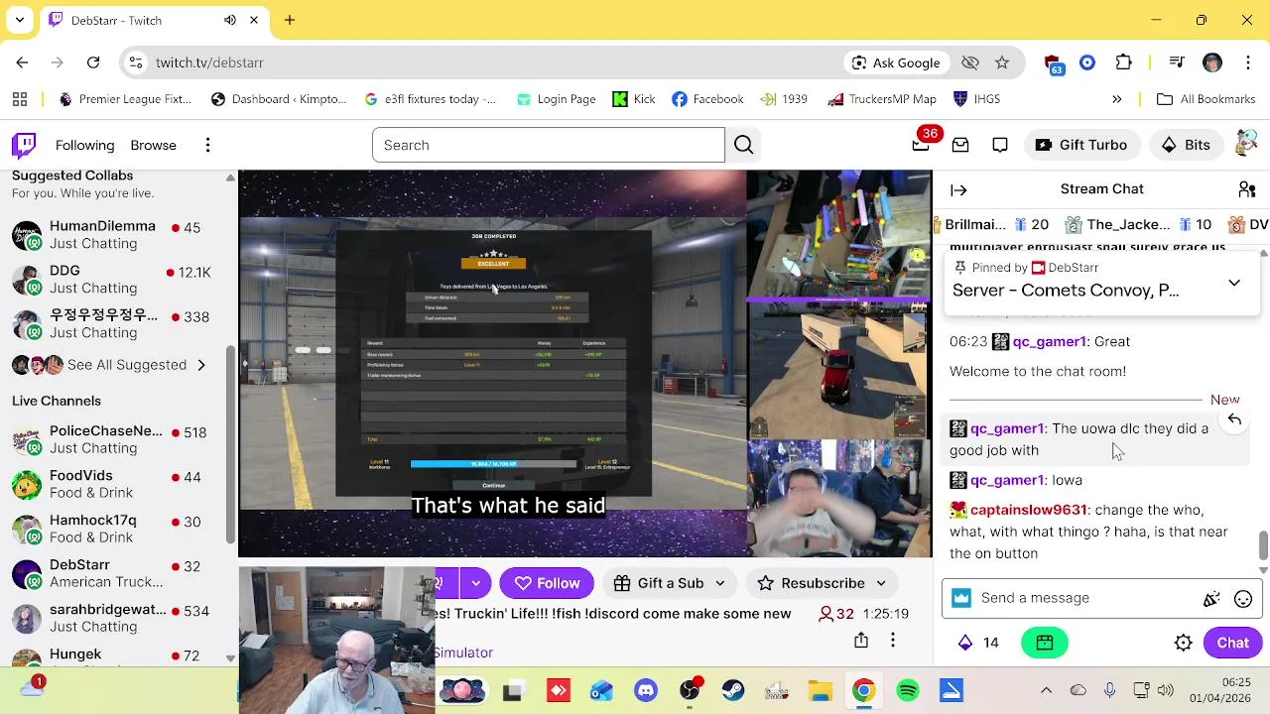Click the Twitch logo home icon
Viewport: 1270px width, 714px height.
[24, 145]
